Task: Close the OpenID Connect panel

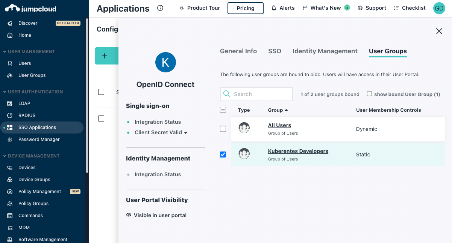Action: [x=439, y=31]
